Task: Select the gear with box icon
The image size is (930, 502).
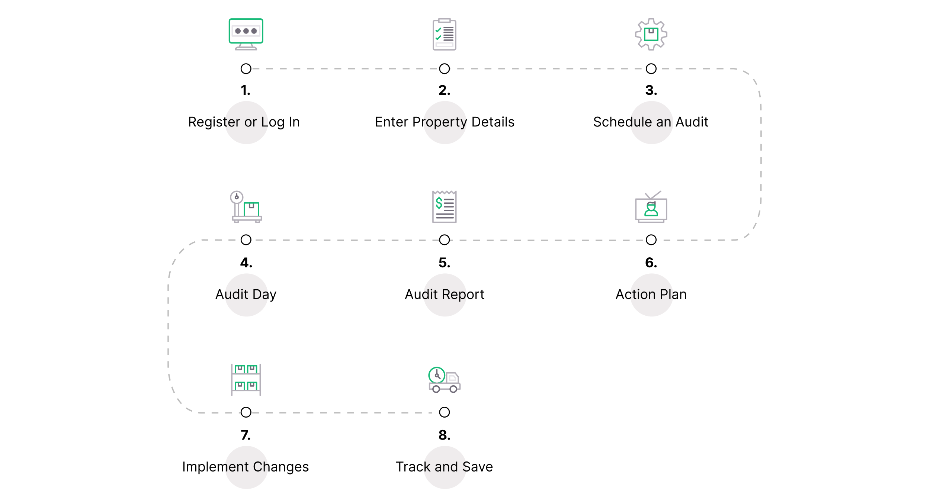Action: (651, 34)
